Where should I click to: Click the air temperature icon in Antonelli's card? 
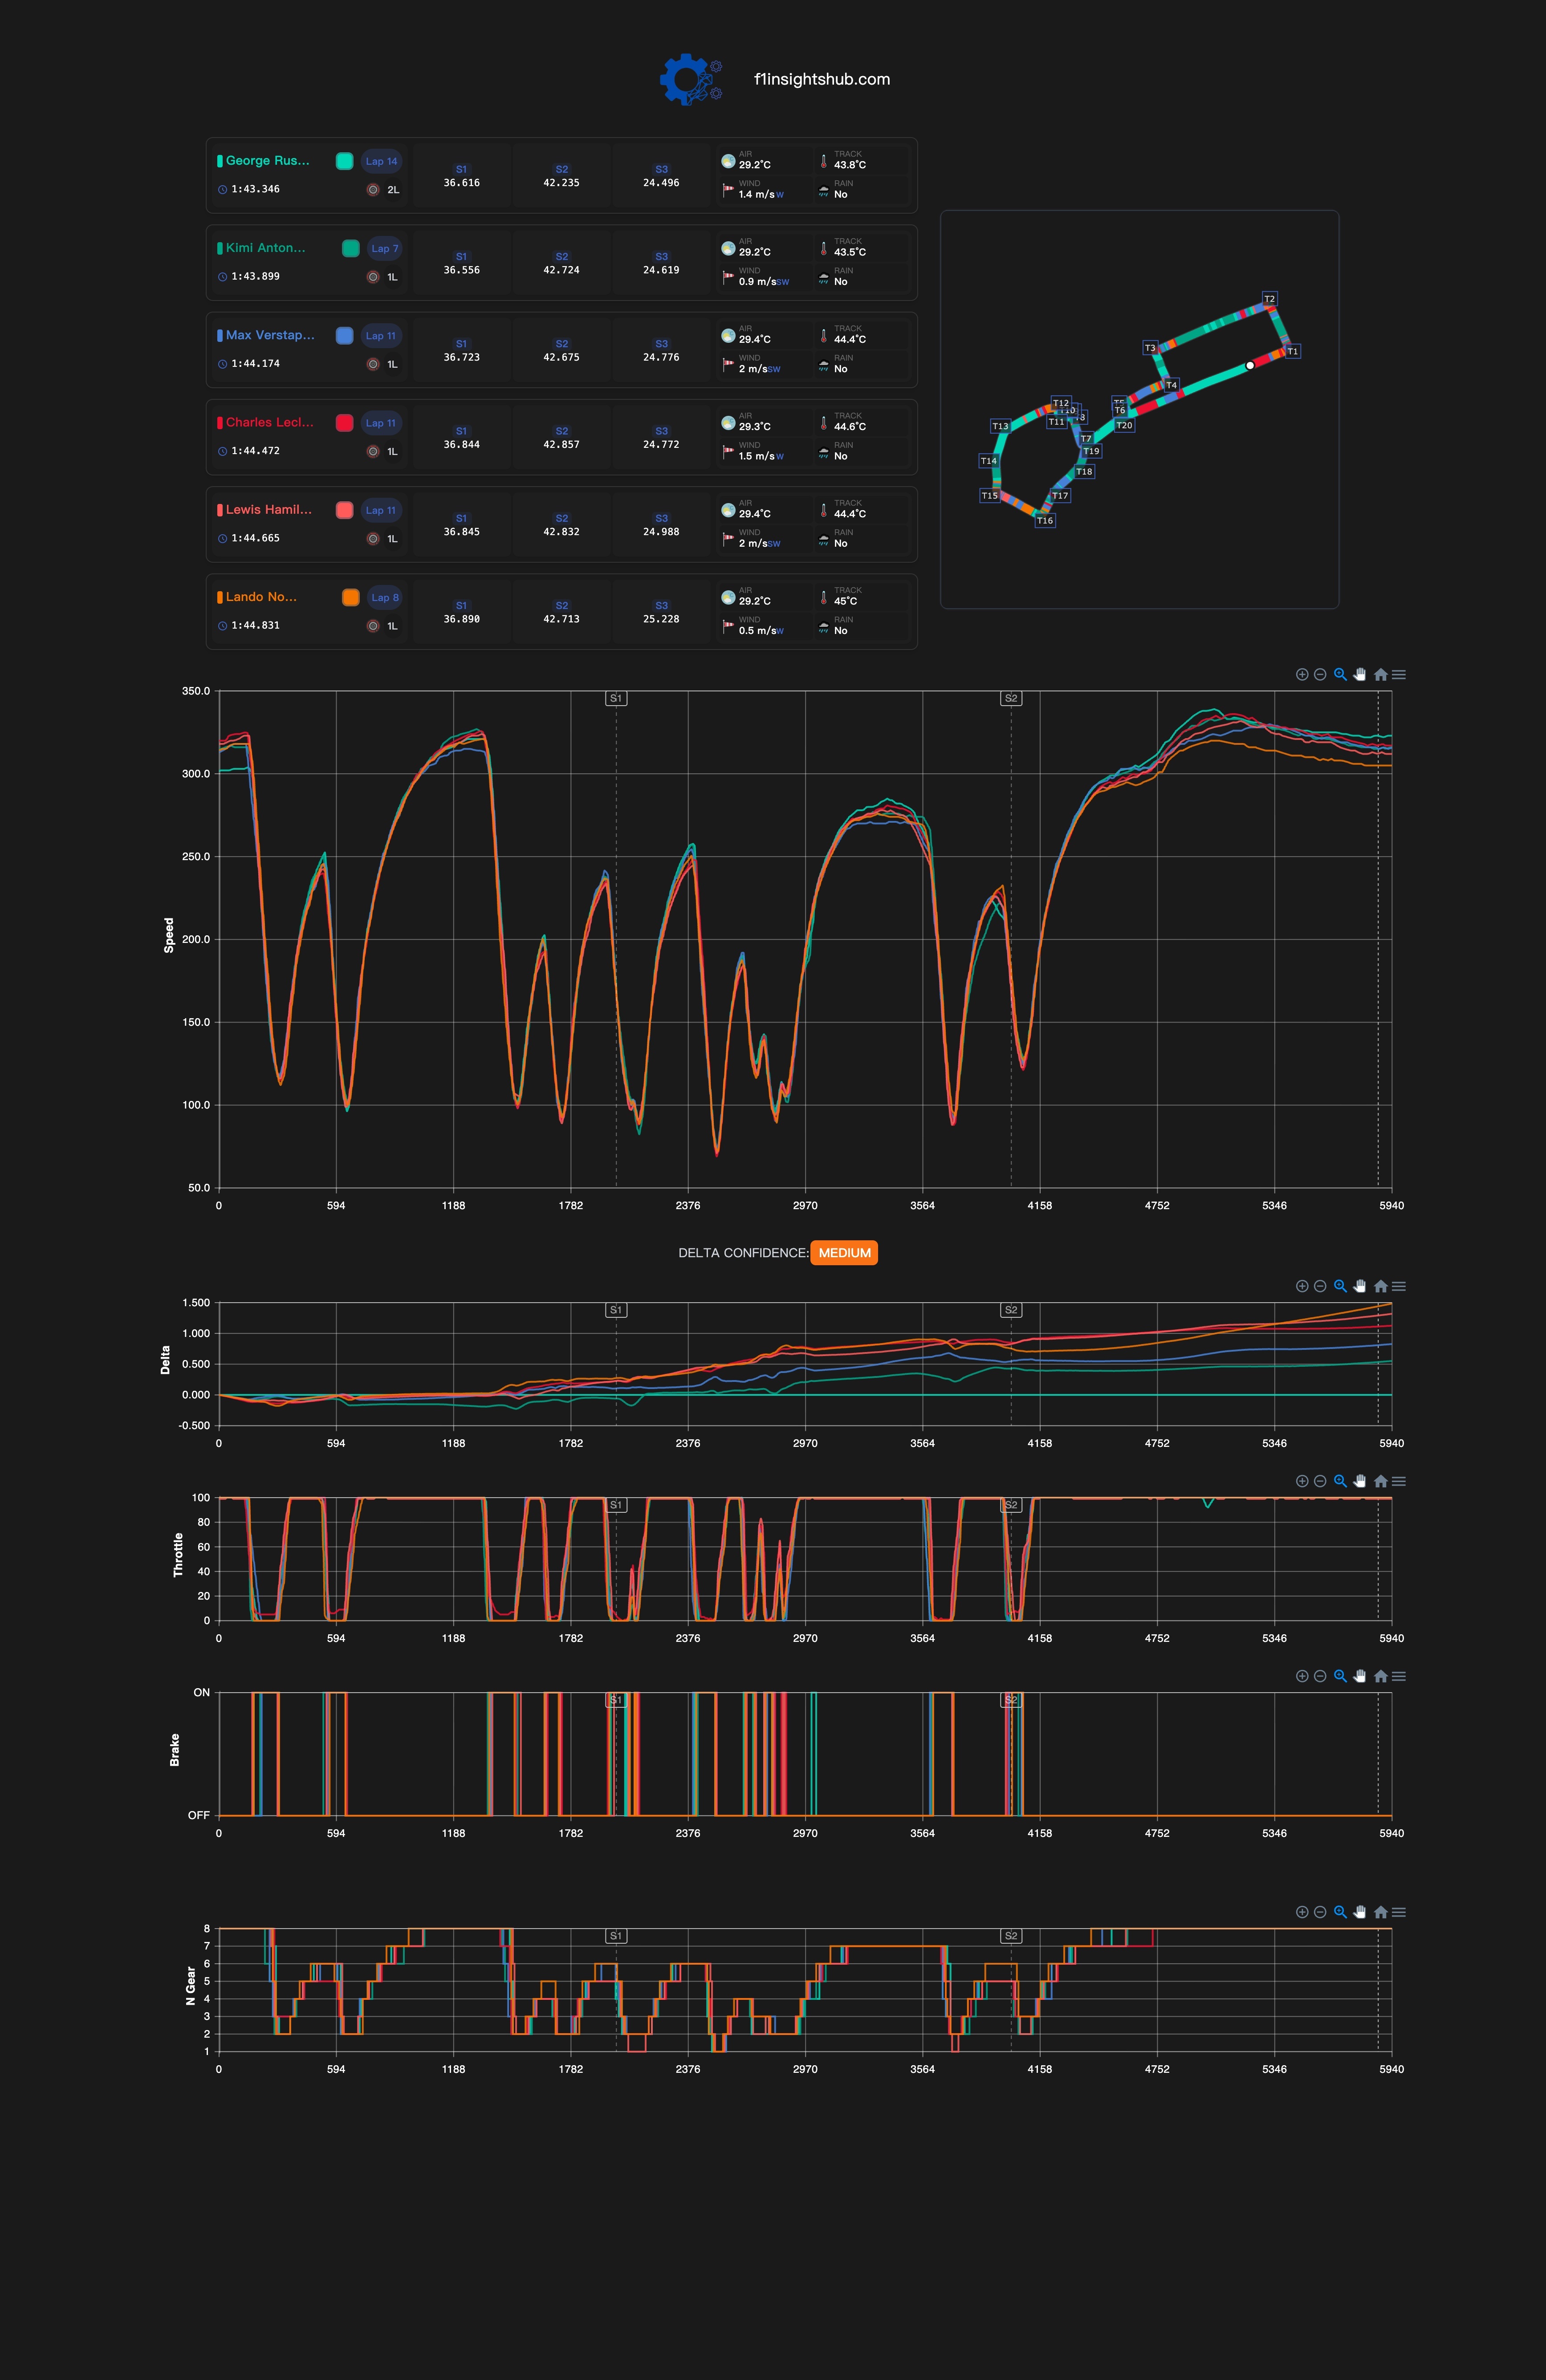(x=728, y=248)
